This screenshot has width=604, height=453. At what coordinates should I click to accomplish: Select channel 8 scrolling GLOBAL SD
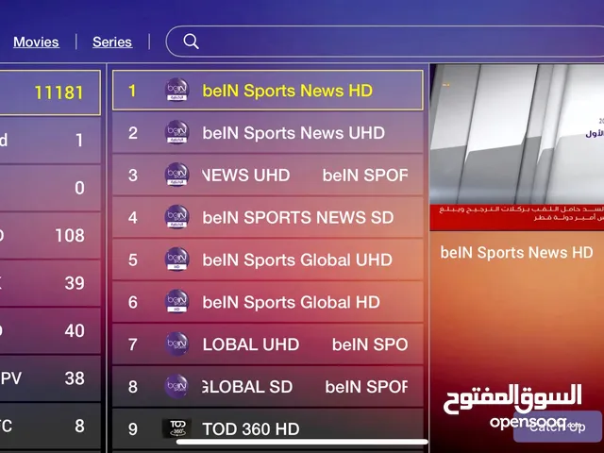coord(268,387)
